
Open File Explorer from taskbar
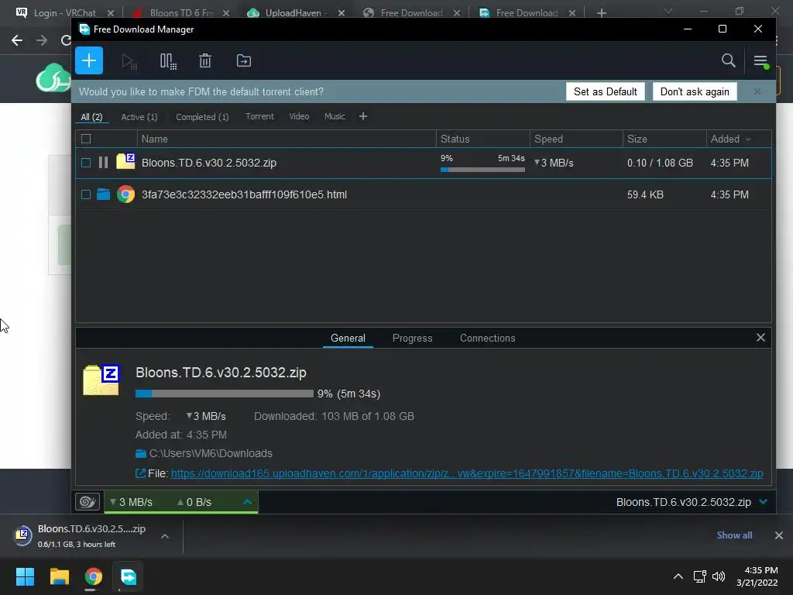point(59,576)
